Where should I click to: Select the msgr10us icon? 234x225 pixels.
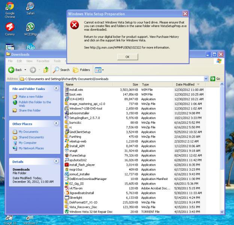coord(67,169)
